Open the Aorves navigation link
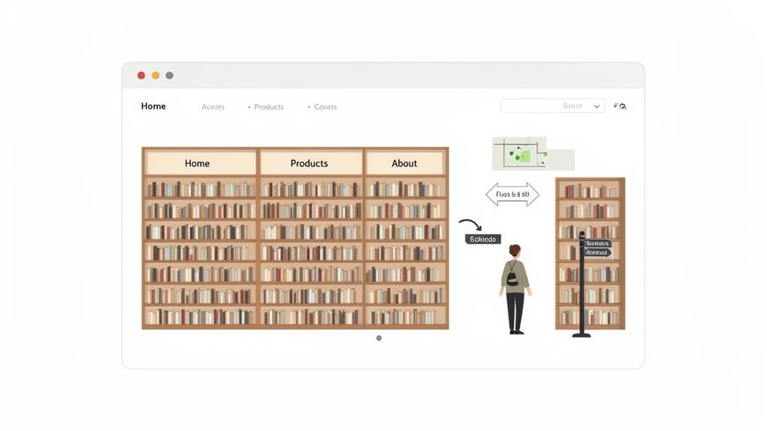The height and width of the screenshot is (431, 767). tap(213, 107)
